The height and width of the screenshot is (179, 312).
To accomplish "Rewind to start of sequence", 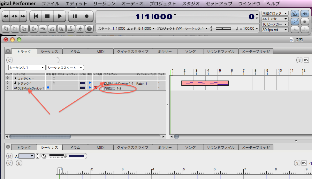I will [36, 16].
